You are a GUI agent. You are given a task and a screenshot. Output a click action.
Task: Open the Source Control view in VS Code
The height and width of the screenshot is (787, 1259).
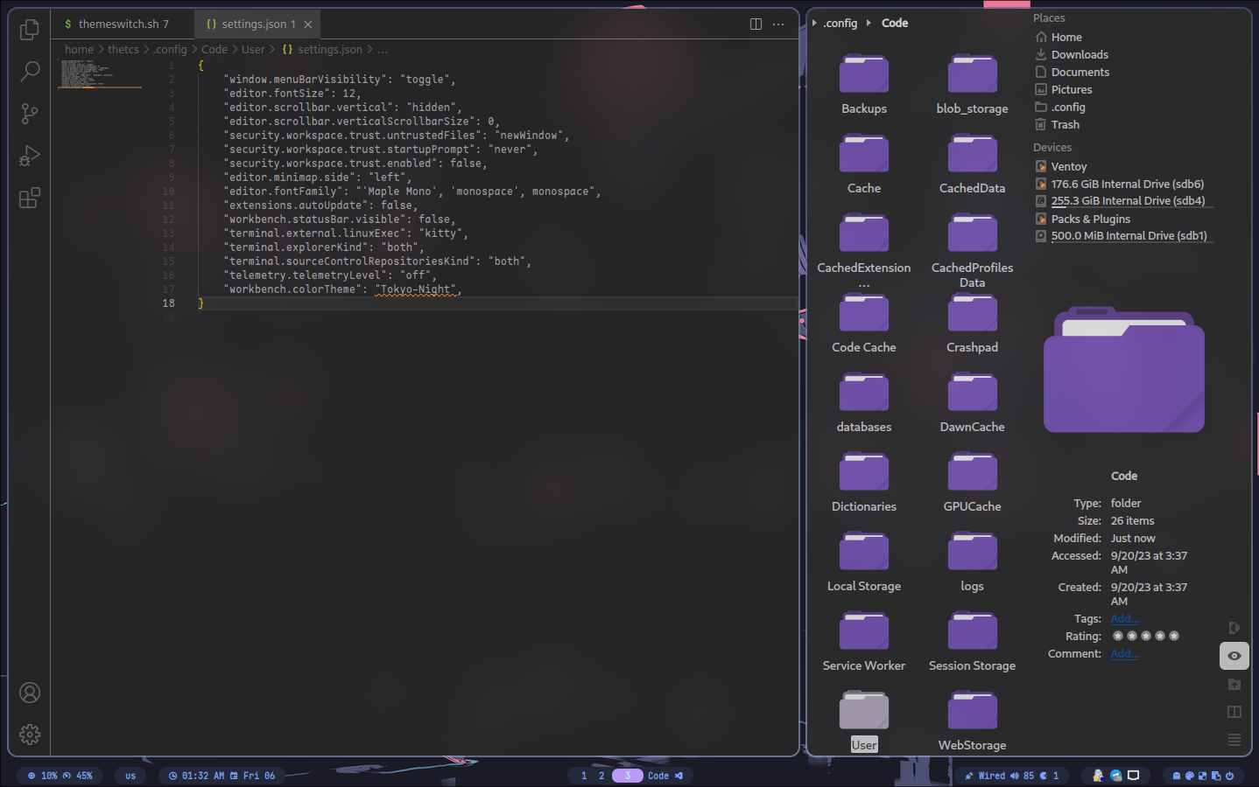(30, 114)
